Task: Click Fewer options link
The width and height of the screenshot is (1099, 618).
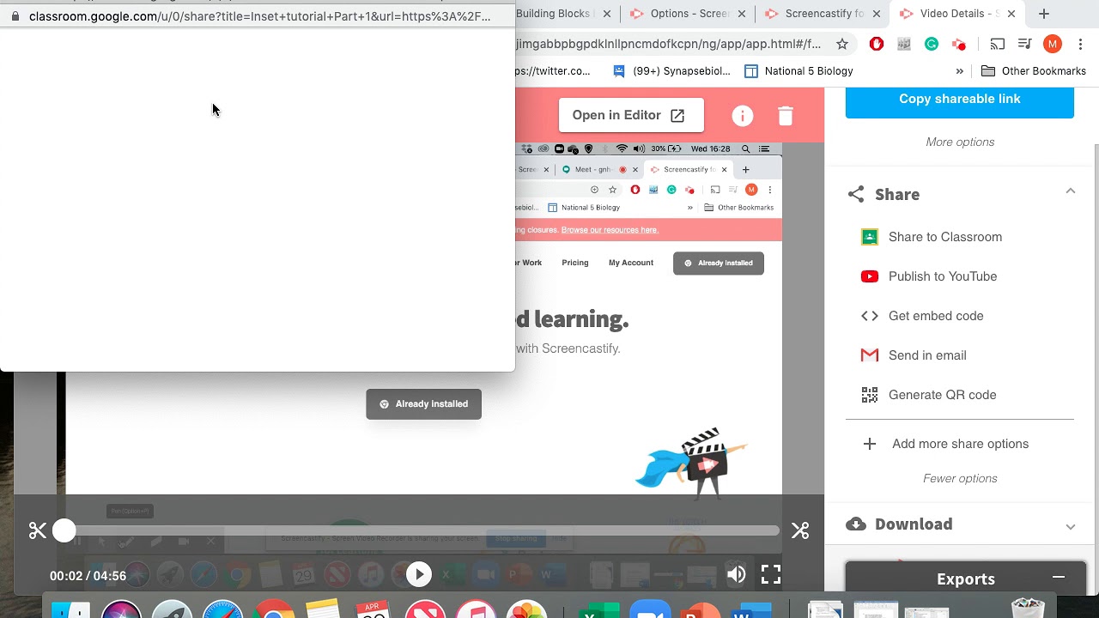Action: coord(960,478)
